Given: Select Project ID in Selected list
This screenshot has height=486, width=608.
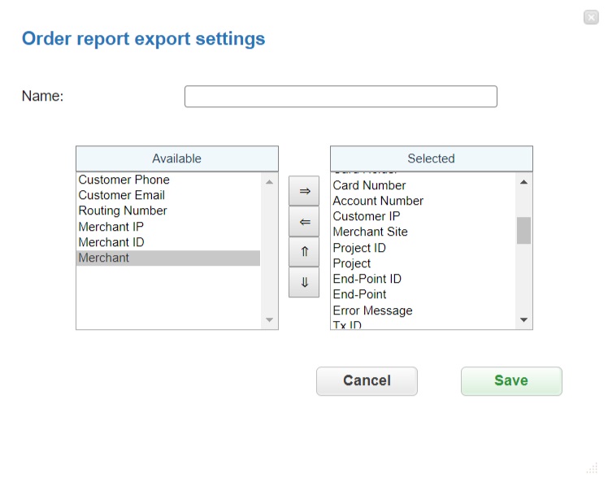Looking at the screenshot, I should [359, 248].
